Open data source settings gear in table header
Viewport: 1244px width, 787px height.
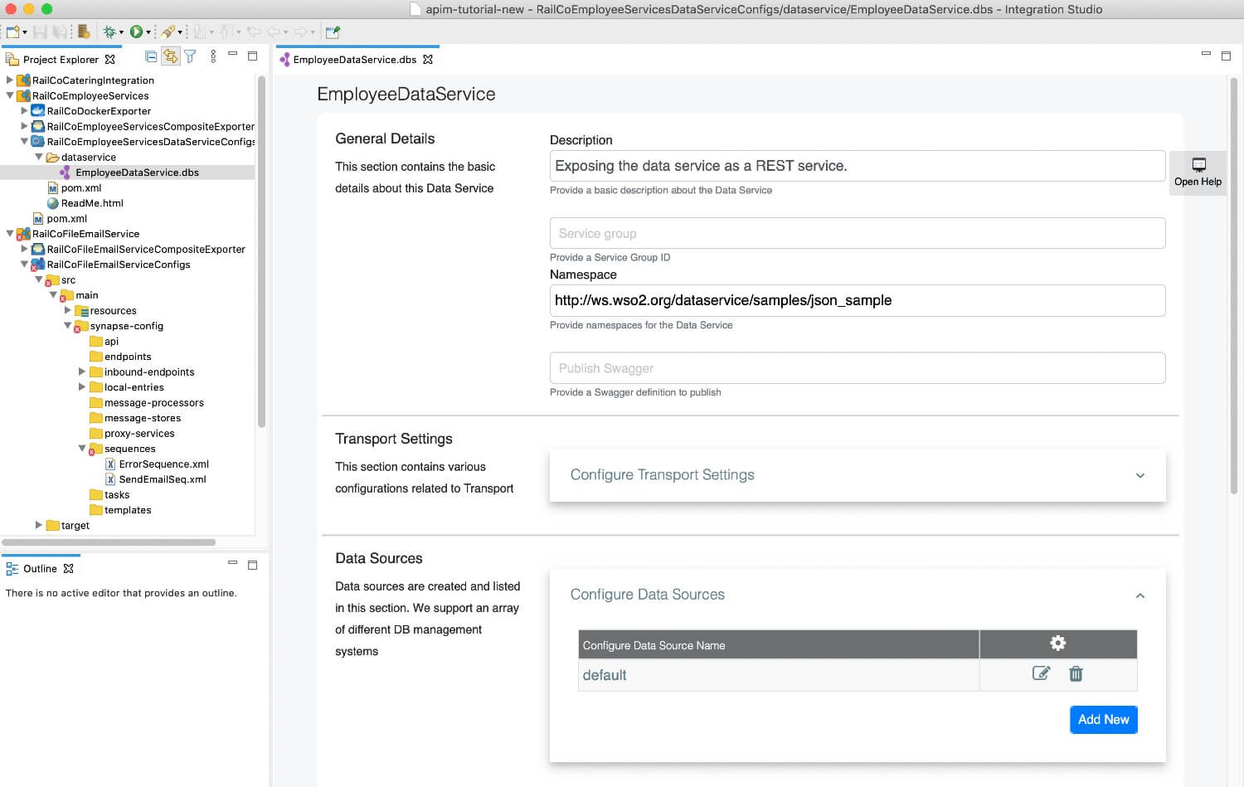(1057, 643)
